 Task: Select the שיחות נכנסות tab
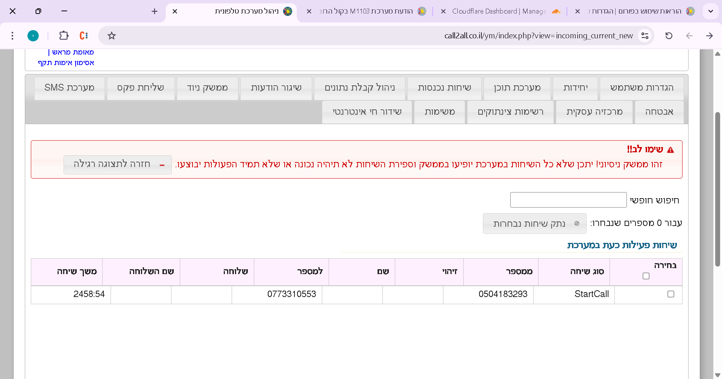pos(444,88)
